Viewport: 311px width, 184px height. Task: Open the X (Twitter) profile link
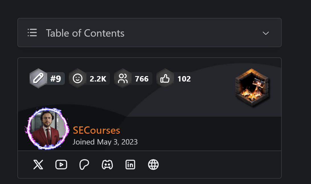tap(38, 165)
